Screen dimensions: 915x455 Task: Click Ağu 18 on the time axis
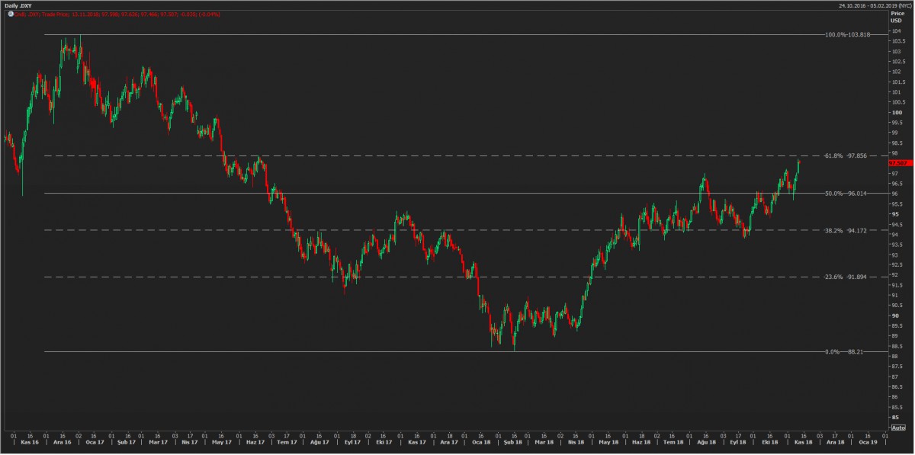pyautogui.click(x=706, y=442)
